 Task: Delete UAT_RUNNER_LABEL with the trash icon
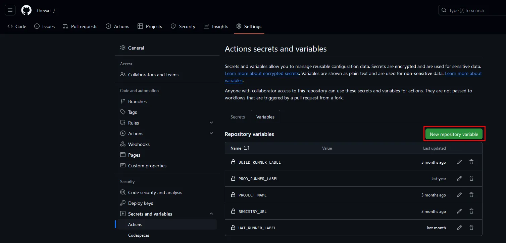click(471, 228)
